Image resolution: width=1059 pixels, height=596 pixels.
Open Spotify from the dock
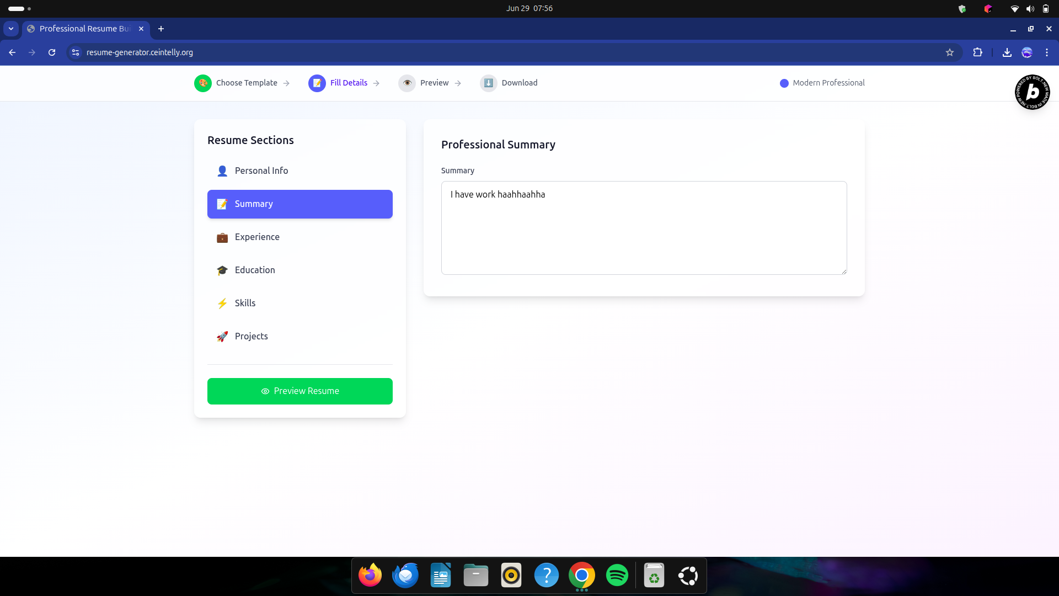(617, 576)
